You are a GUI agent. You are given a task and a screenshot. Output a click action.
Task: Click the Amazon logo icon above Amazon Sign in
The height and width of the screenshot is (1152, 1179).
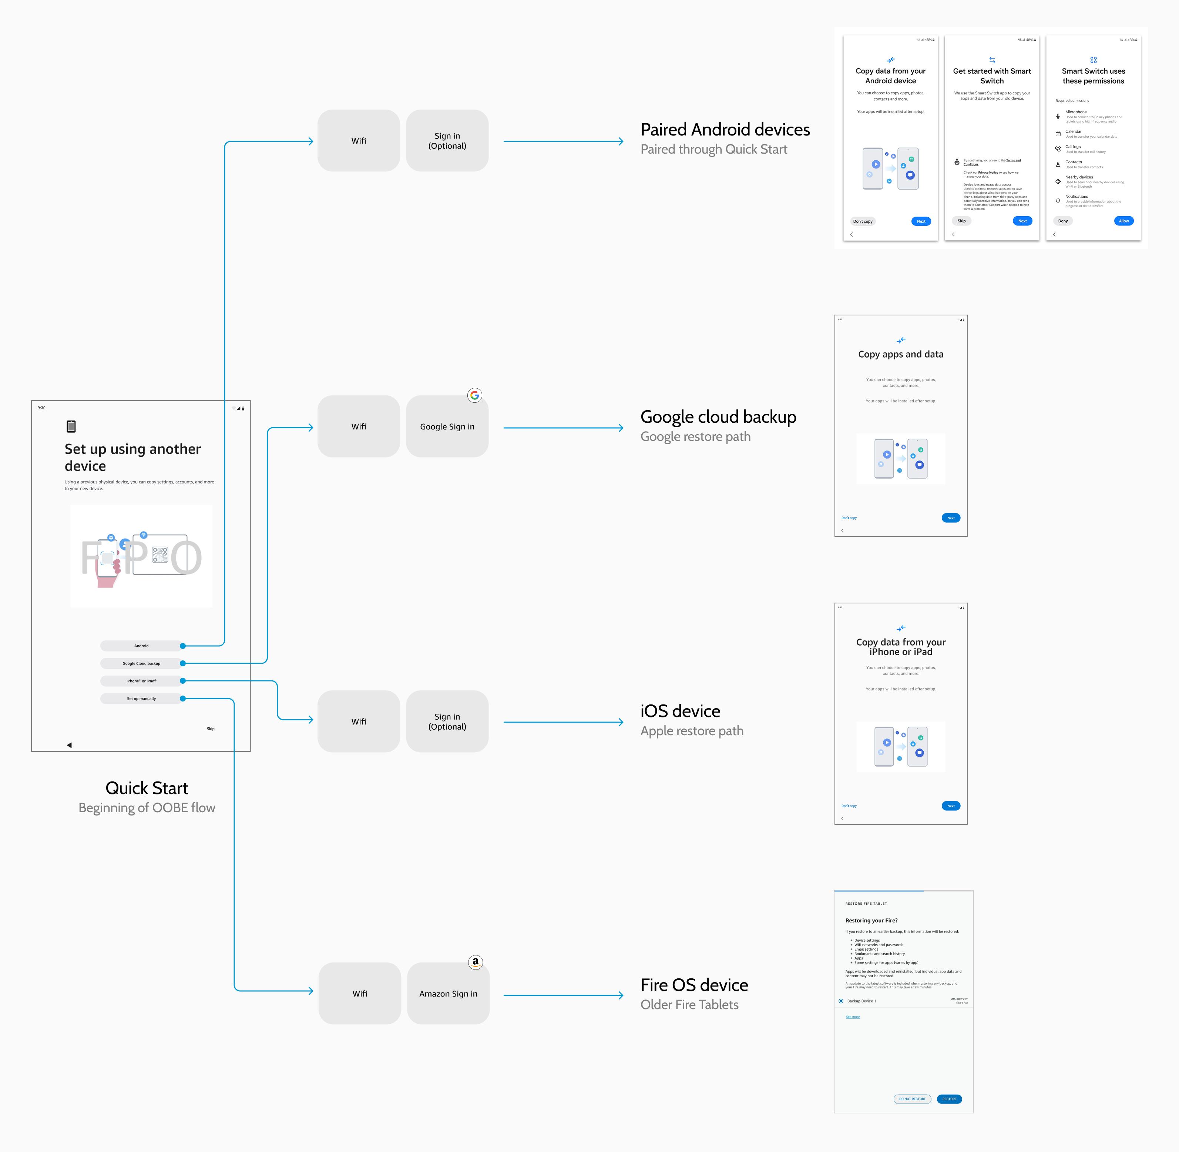(476, 962)
